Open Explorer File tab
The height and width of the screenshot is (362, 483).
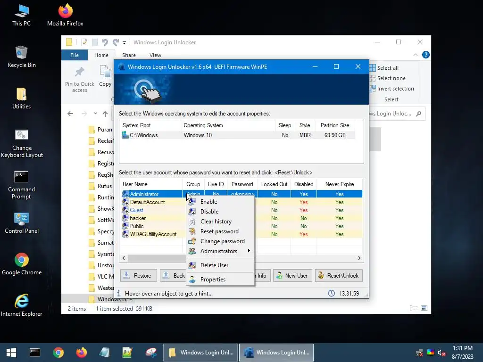tap(75, 55)
